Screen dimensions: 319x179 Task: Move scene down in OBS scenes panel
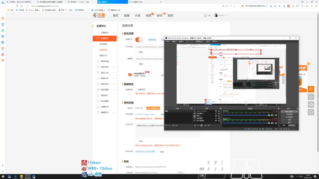point(176,125)
